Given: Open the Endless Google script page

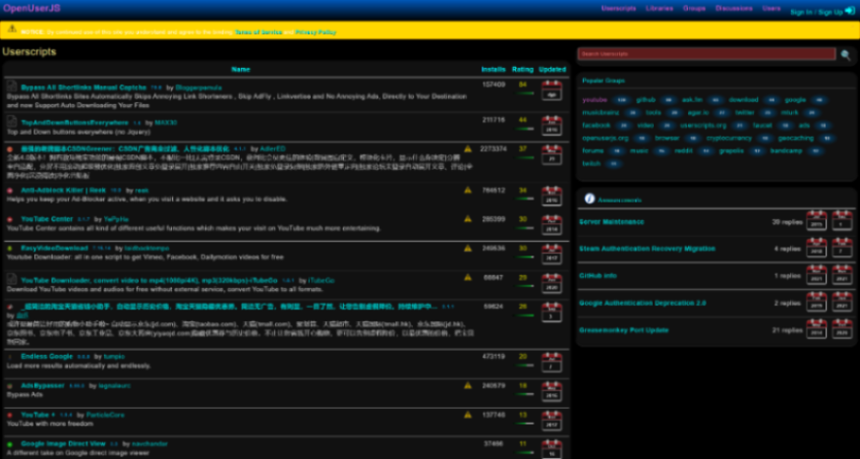Looking at the screenshot, I should pyautogui.click(x=46, y=357).
